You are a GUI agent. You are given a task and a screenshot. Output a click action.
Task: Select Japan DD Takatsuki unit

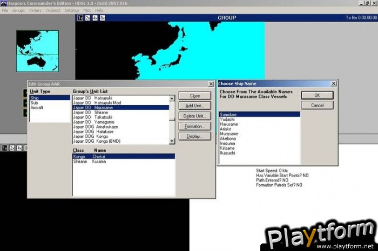point(121,117)
